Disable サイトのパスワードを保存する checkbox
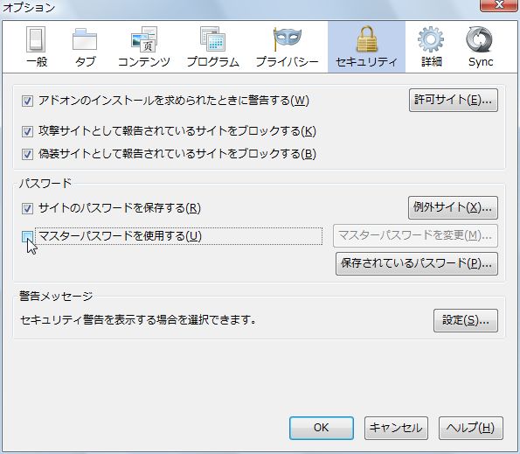 [27, 208]
